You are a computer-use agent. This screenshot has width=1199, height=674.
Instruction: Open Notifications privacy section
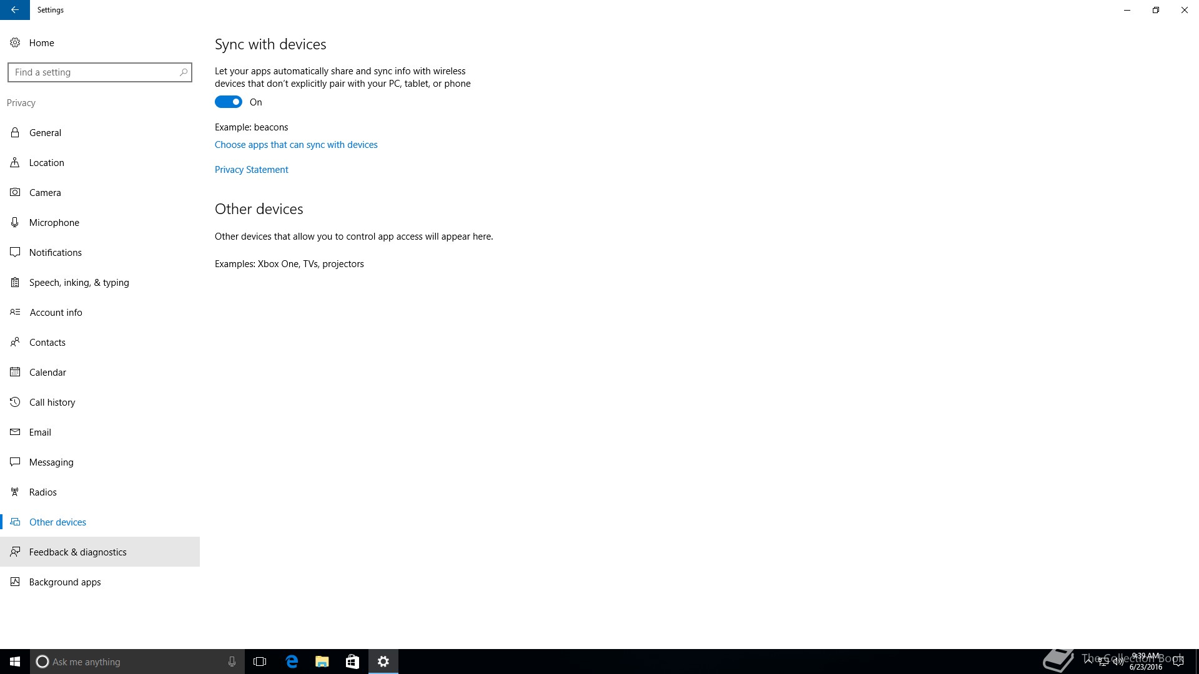[100, 252]
